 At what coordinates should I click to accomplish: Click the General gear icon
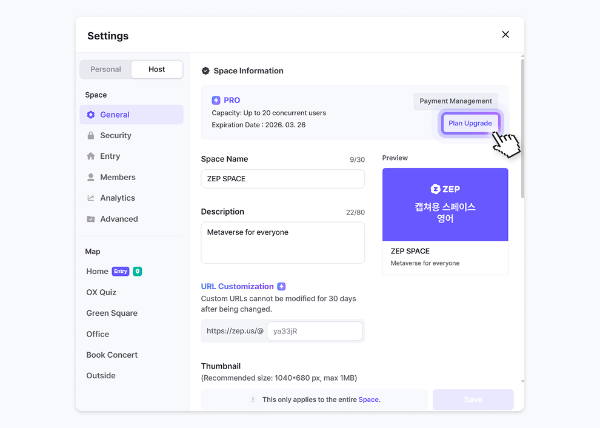pyautogui.click(x=91, y=115)
